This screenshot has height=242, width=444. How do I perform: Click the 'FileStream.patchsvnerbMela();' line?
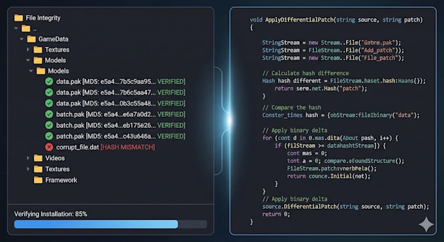coord(332,169)
